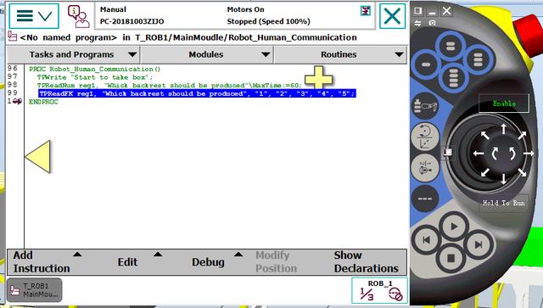Move joystick up arrow
The height and width of the screenshot is (308, 543).
click(x=503, y=129)
